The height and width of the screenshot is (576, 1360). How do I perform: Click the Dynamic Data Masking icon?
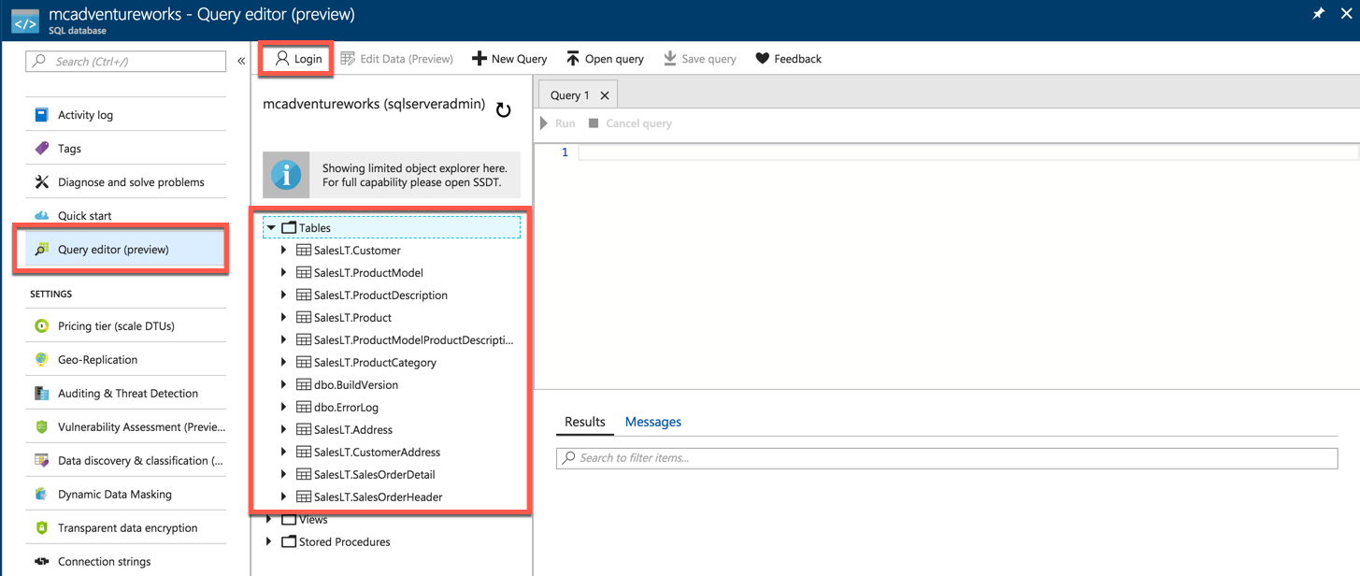tap(41, 495)
